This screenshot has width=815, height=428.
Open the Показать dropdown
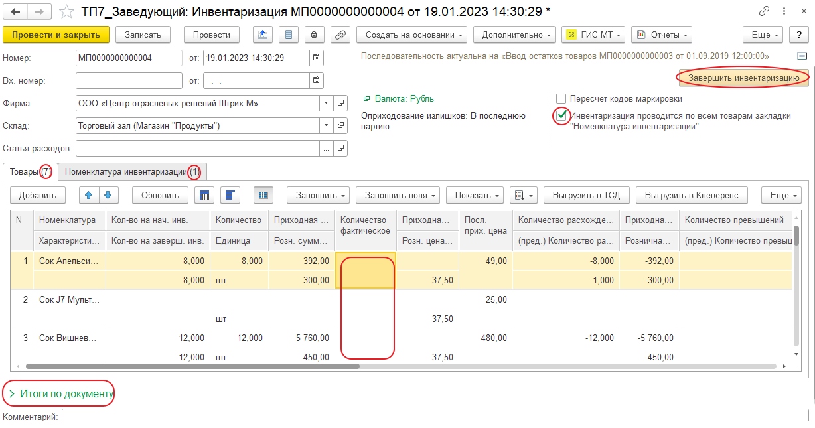point(475,195)
